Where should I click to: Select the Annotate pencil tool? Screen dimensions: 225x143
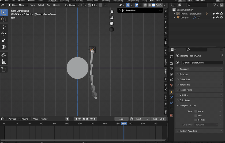point(3,55)
